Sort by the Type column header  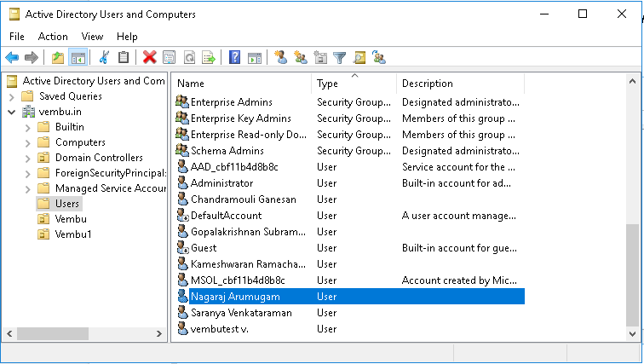(354, 84)
